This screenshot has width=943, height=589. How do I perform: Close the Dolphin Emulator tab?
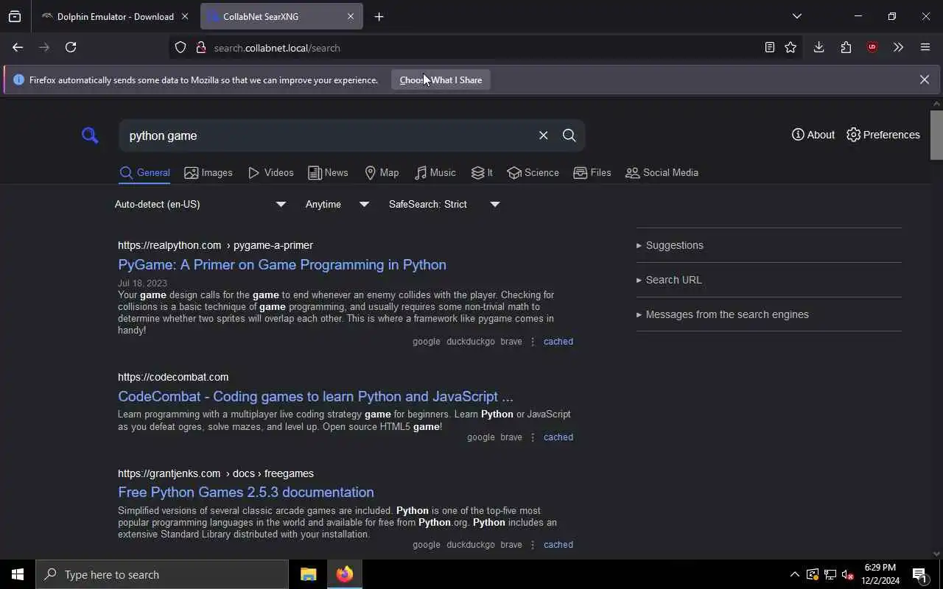[x=185, y=16]
